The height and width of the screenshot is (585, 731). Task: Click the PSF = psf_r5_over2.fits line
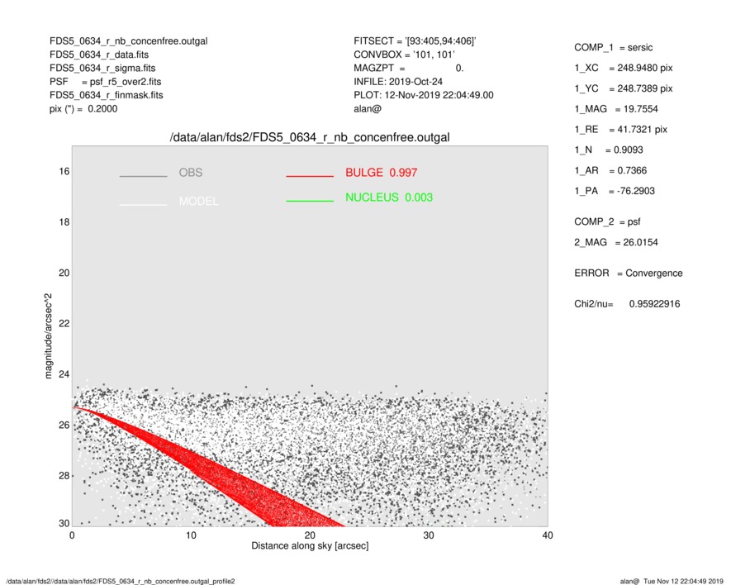(106, 82)
